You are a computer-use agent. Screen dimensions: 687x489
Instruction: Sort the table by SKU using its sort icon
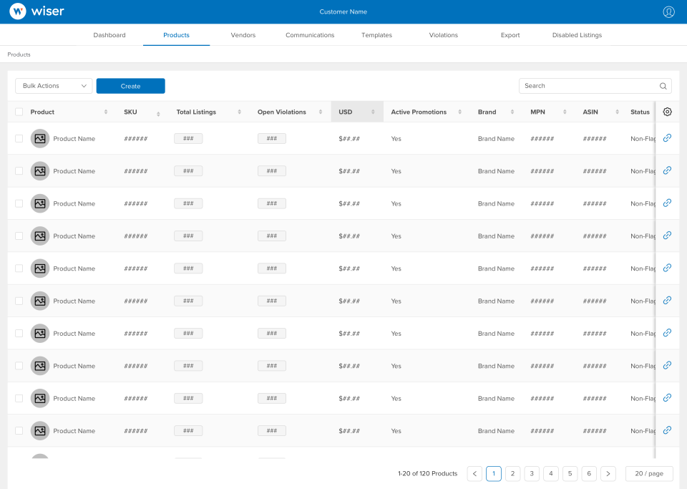158,112
